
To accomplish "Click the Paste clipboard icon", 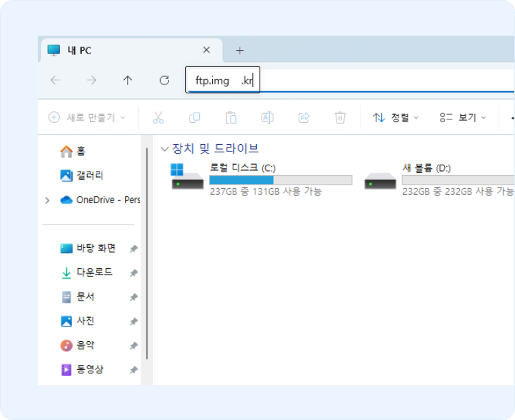I will (x=231, y=117).
